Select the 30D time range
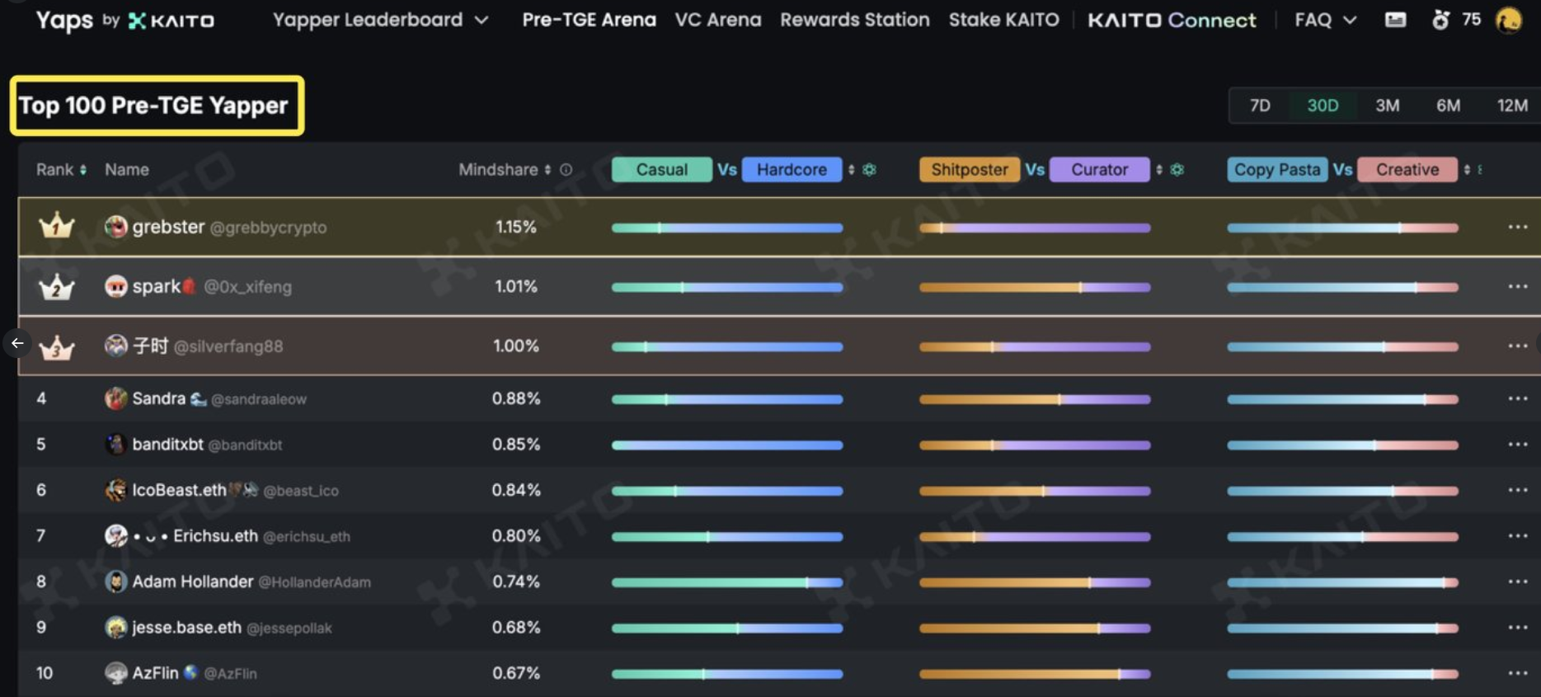The height and width of the screenshot is (697, 1541). click(1323, 106)
